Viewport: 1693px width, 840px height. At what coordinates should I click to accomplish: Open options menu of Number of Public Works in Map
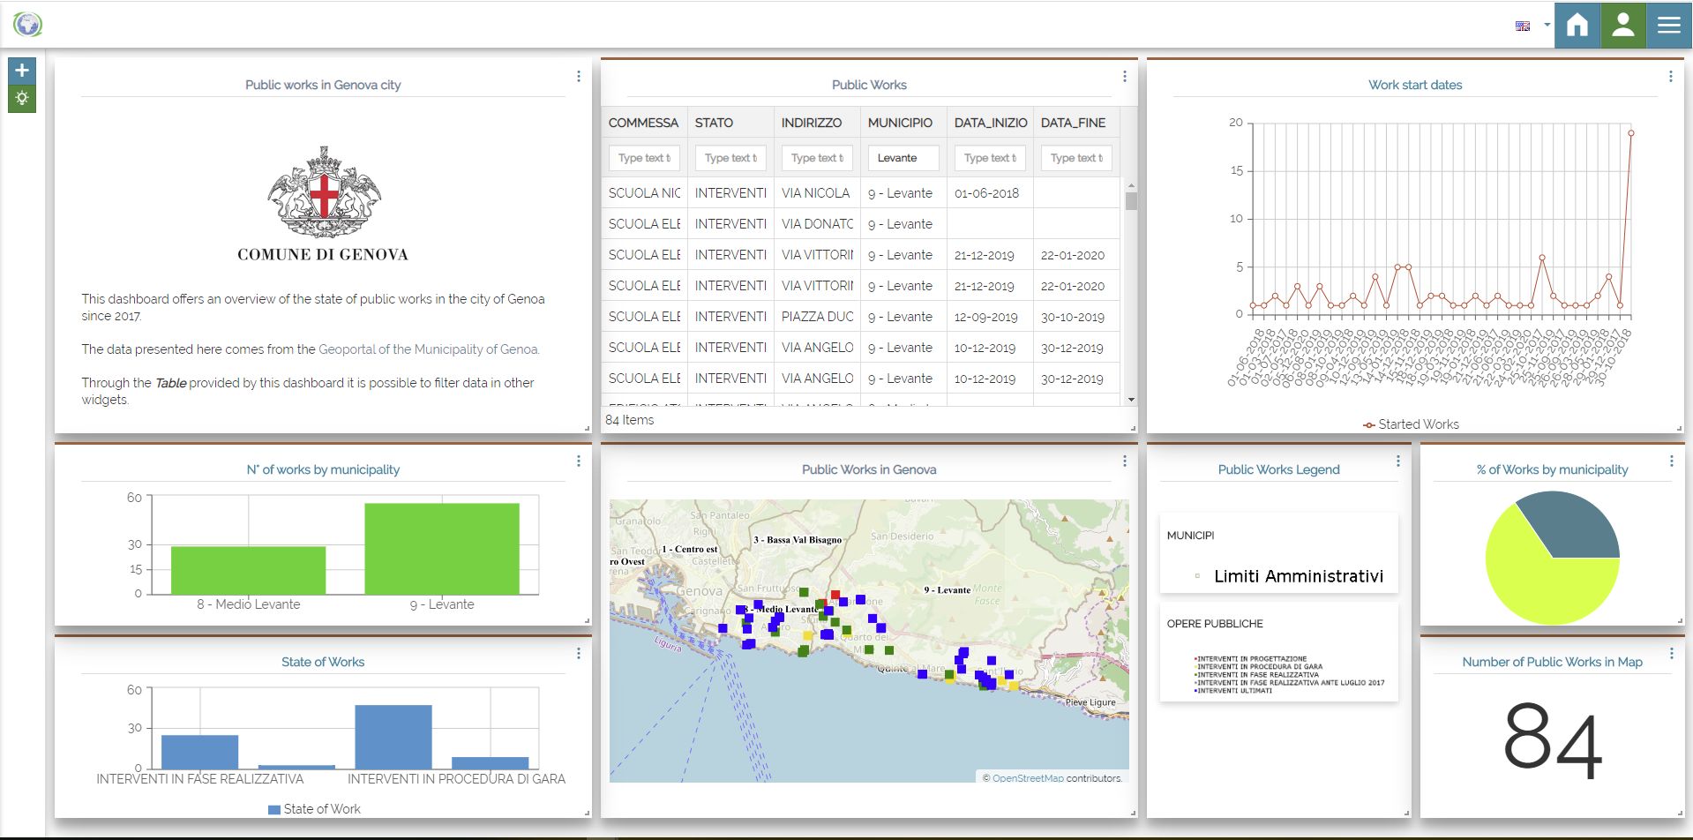[x=1672, y=653]
